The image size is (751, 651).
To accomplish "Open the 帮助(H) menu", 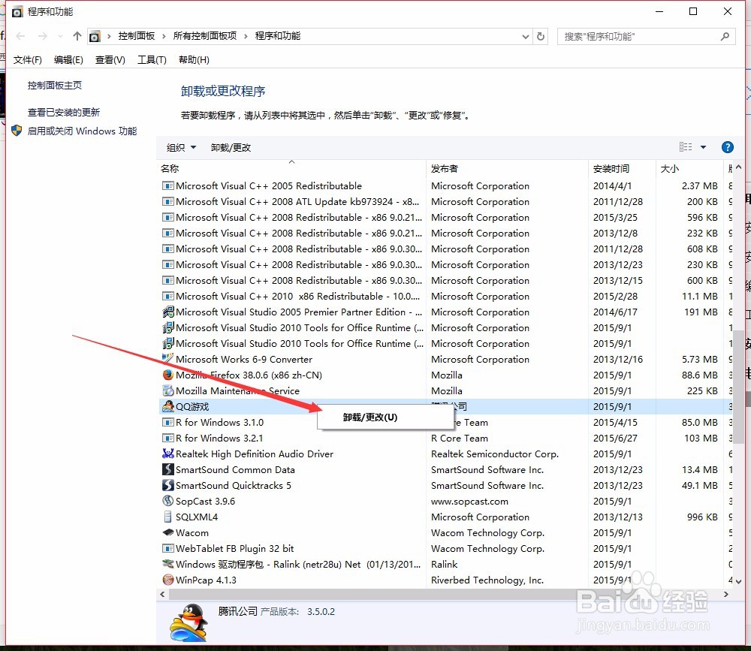I will click(x=194, y=60).
